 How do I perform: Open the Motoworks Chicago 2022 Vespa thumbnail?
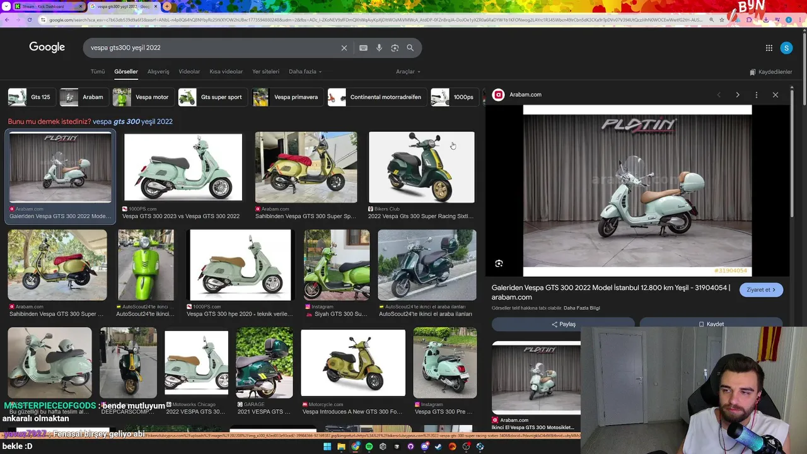point(196,363)
